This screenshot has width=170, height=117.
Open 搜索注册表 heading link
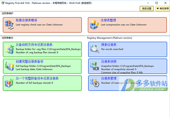[109, 45]
